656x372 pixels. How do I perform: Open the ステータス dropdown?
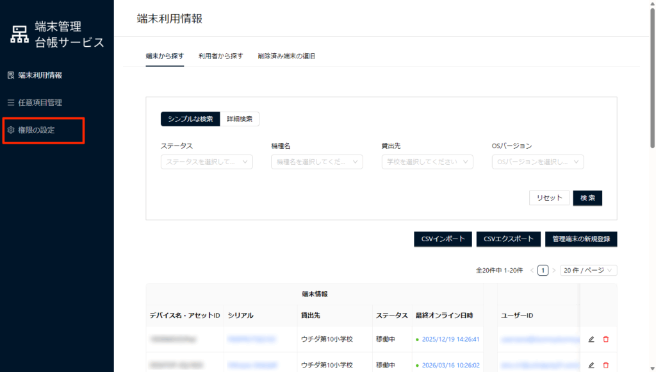206,162
